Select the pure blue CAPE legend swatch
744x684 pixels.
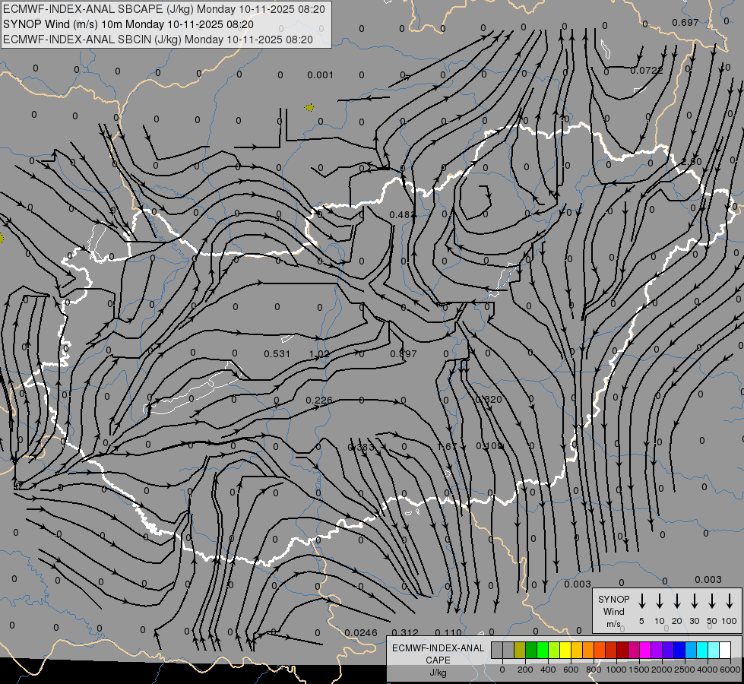[x=679, y=650]
